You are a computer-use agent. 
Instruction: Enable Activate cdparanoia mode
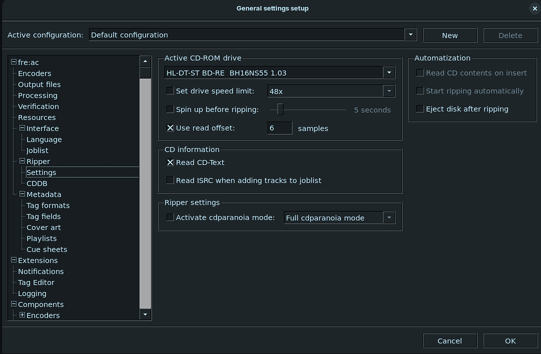[x=170, y=217]
